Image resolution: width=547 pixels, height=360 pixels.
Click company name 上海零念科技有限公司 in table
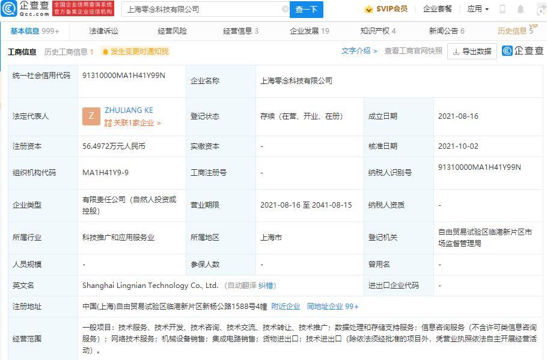coord(296,81)
